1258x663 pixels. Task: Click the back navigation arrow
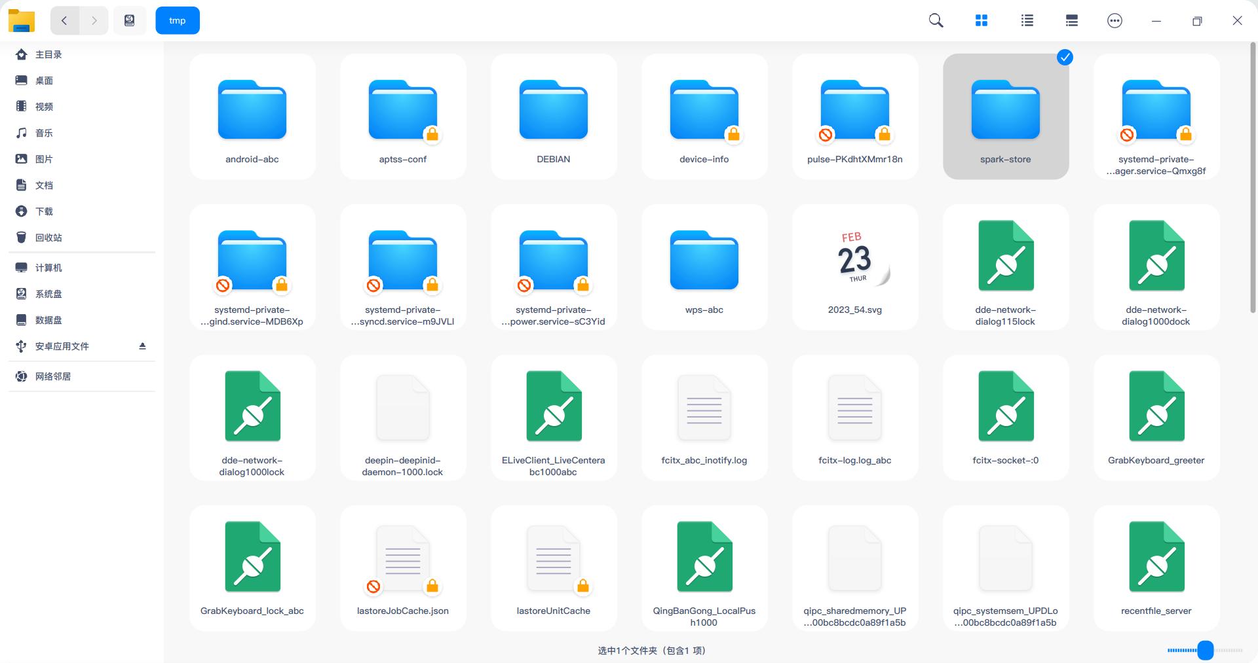point(64,20)
